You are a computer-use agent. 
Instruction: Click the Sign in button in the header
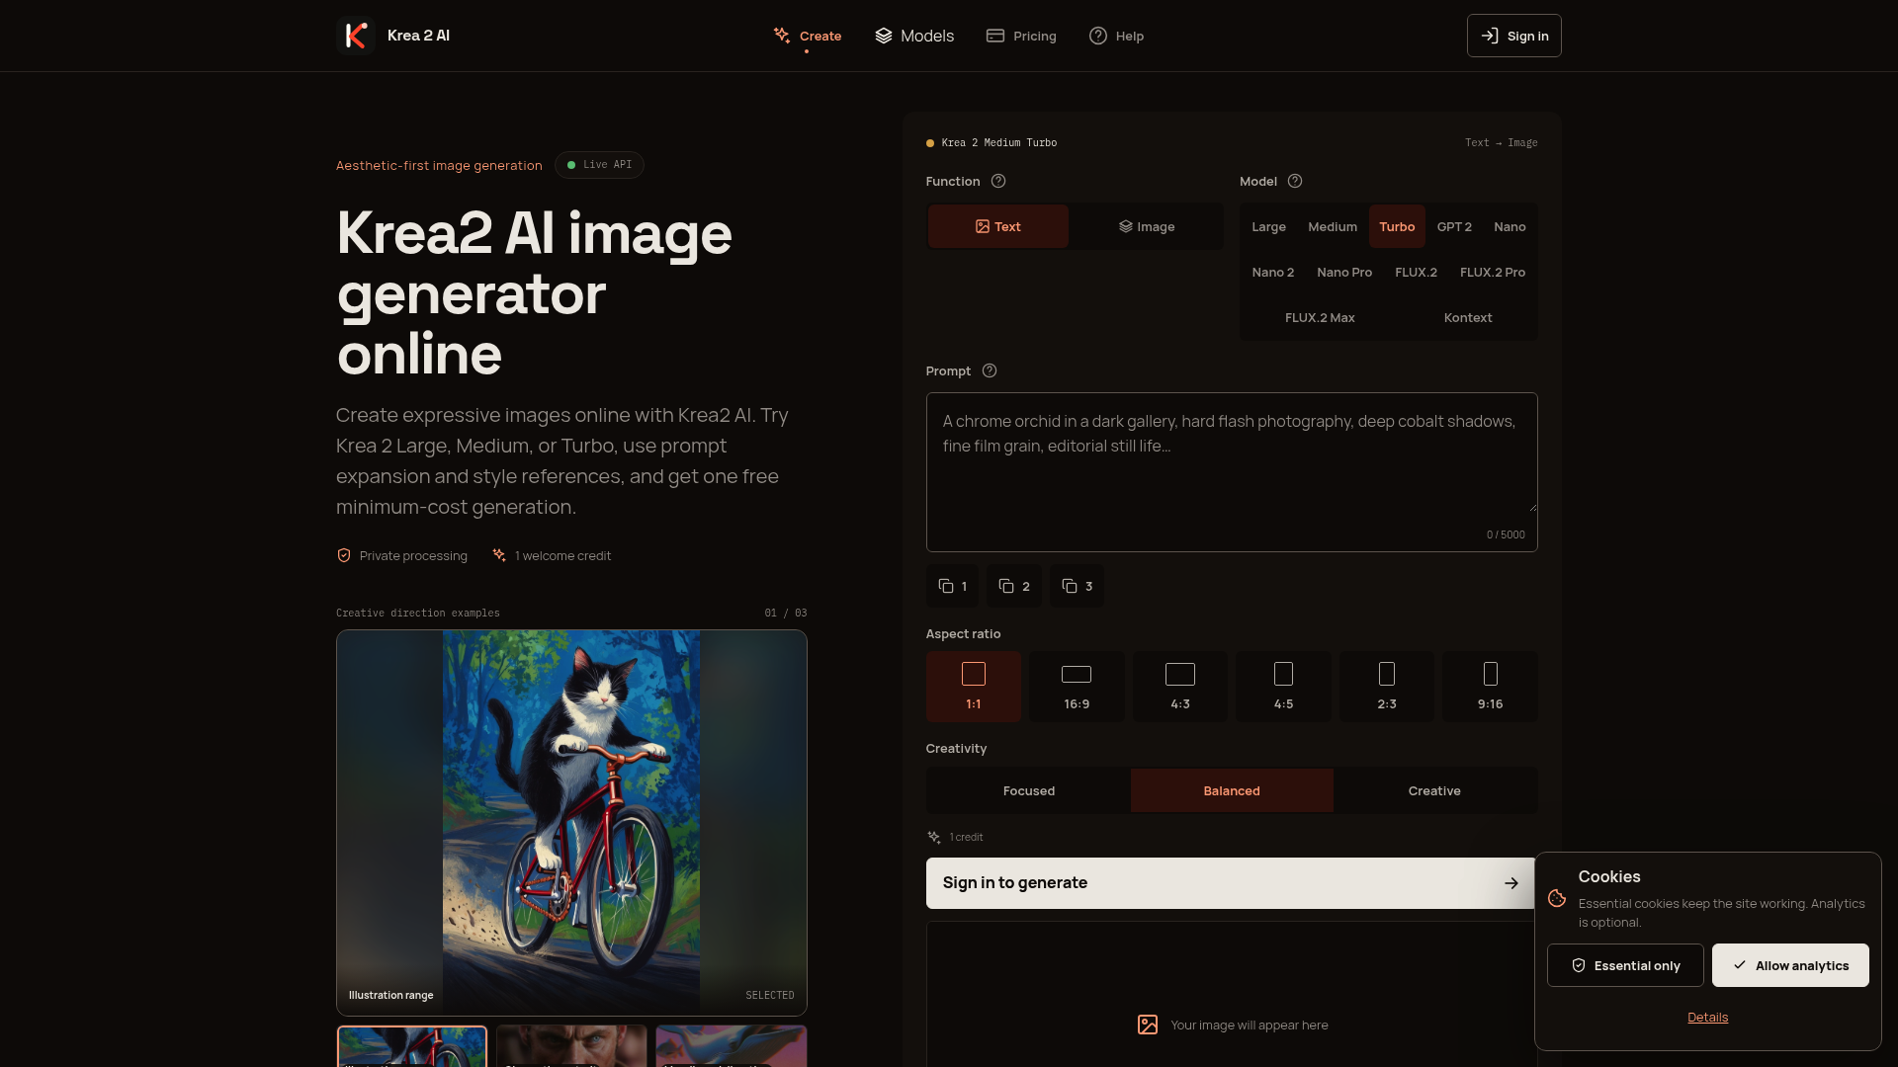[1514, 36]
